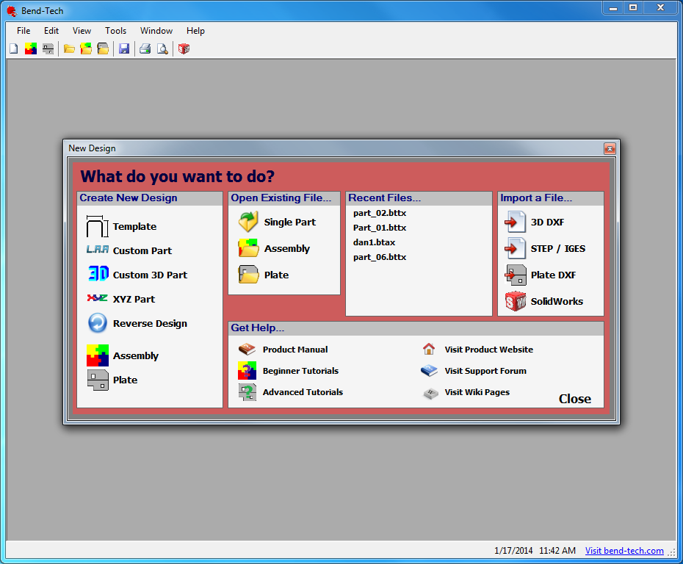Open recent file part_02.bttx
Image resolution: width=683 pixels, height=564 pixels.
point(380,213)
